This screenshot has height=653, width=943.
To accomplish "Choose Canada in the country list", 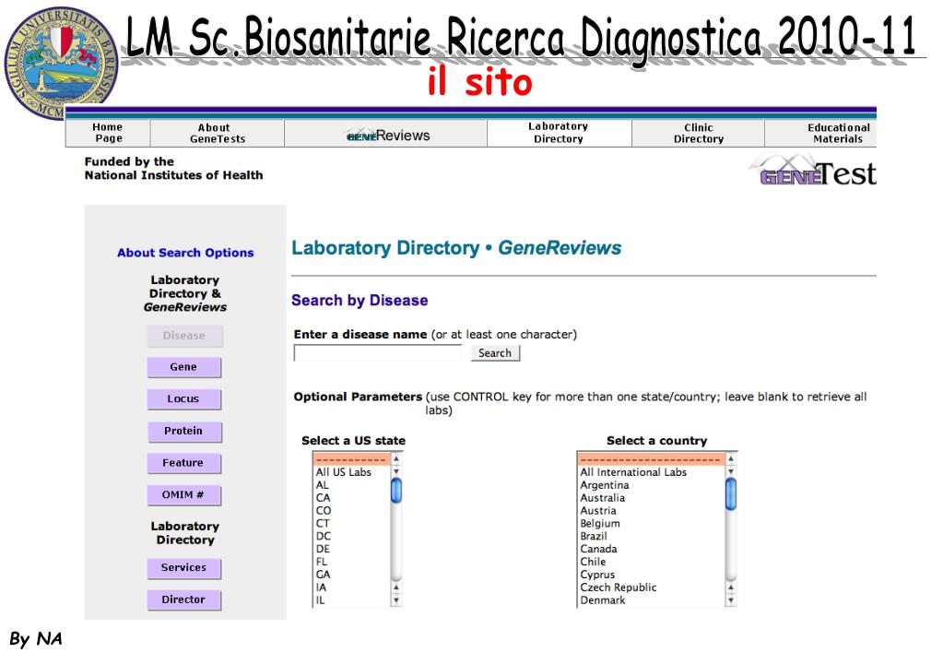I will [x=652, y=549].
